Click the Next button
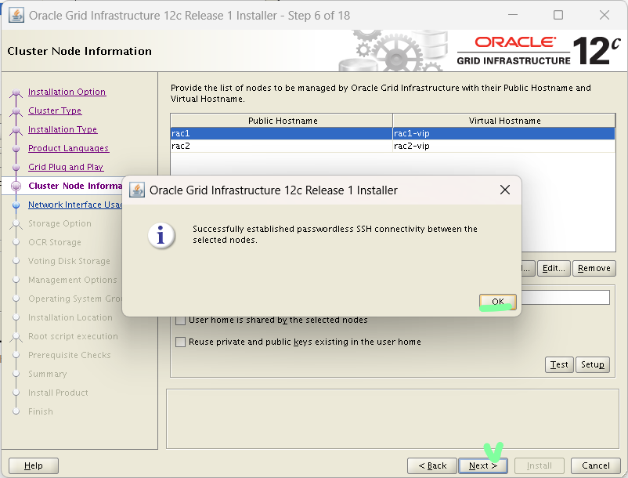Viewport: 628px width, 478px height. pyautogui.click(x=483, y=465)
